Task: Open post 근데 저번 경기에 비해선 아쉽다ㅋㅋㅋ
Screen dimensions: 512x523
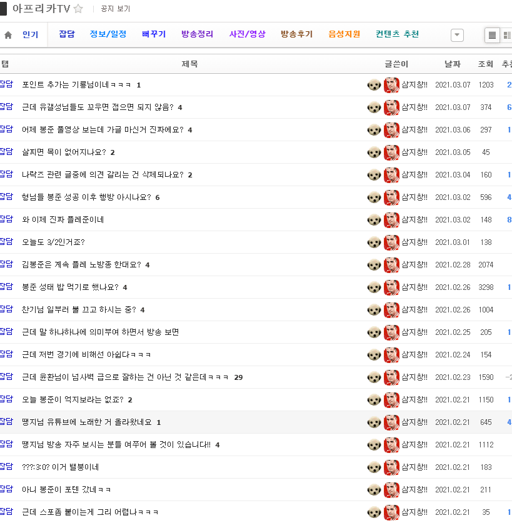Action: click(x=86, y=354)
